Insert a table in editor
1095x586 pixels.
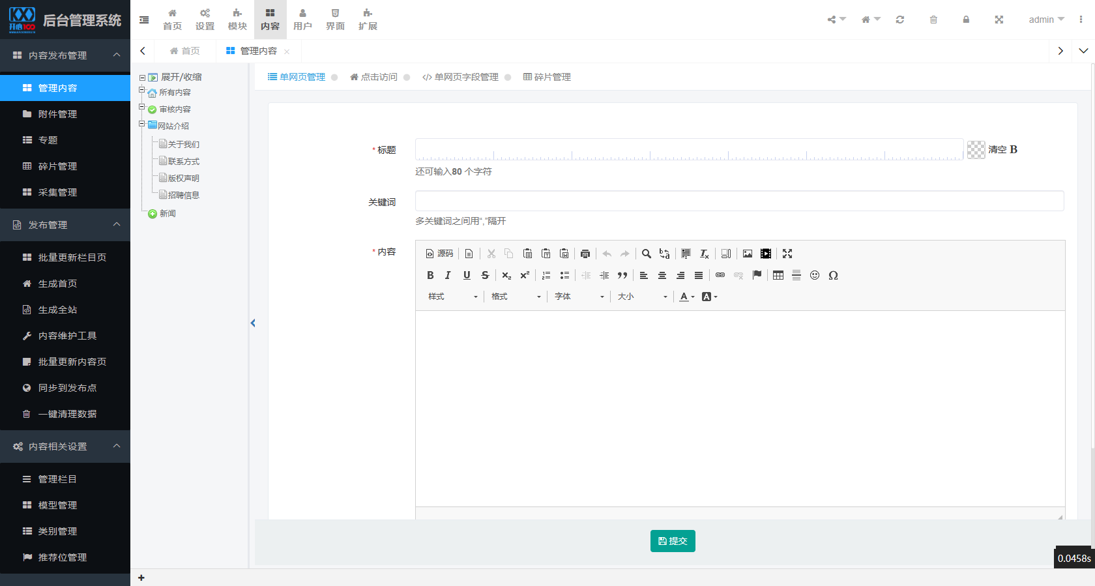(778, 275)
